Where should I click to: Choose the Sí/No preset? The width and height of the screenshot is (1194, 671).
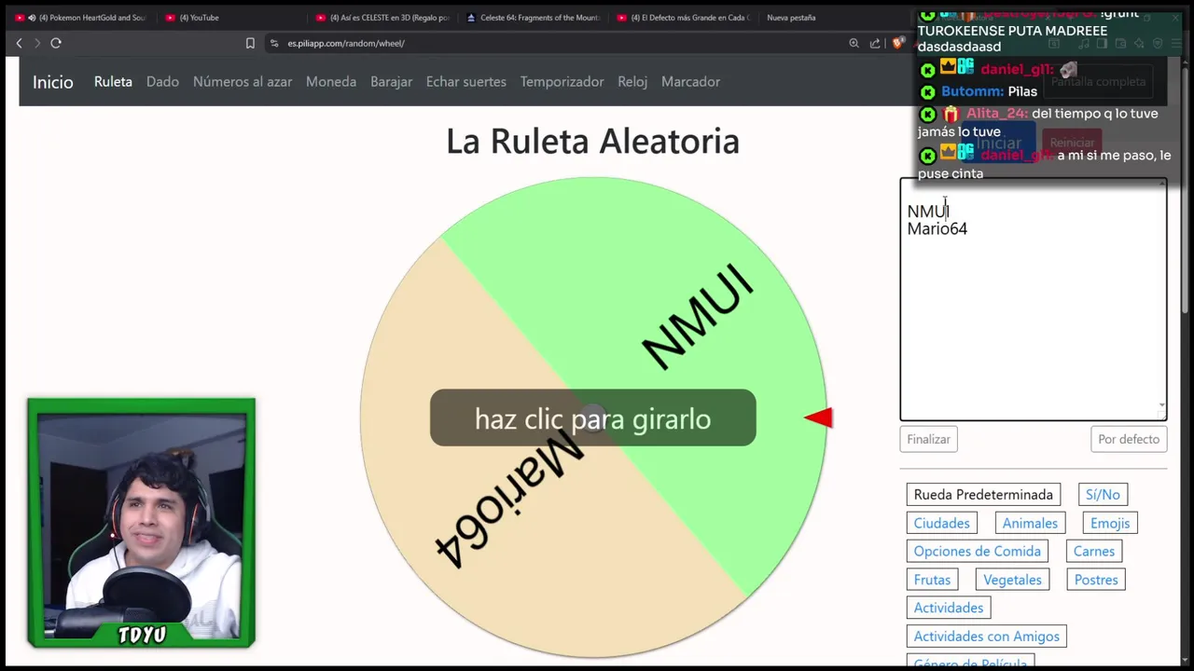(x=1103, y=495)
